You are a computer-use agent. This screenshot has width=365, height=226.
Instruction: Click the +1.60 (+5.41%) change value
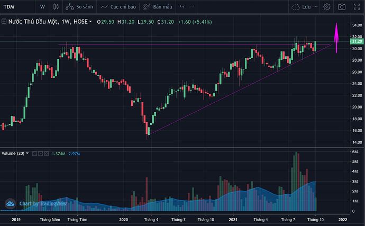tap(195, 22)
